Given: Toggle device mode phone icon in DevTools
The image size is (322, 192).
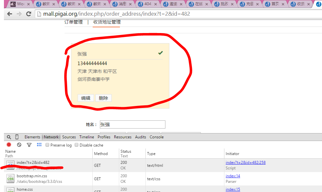Looking at the screenshot, I should tap(17, 137).
